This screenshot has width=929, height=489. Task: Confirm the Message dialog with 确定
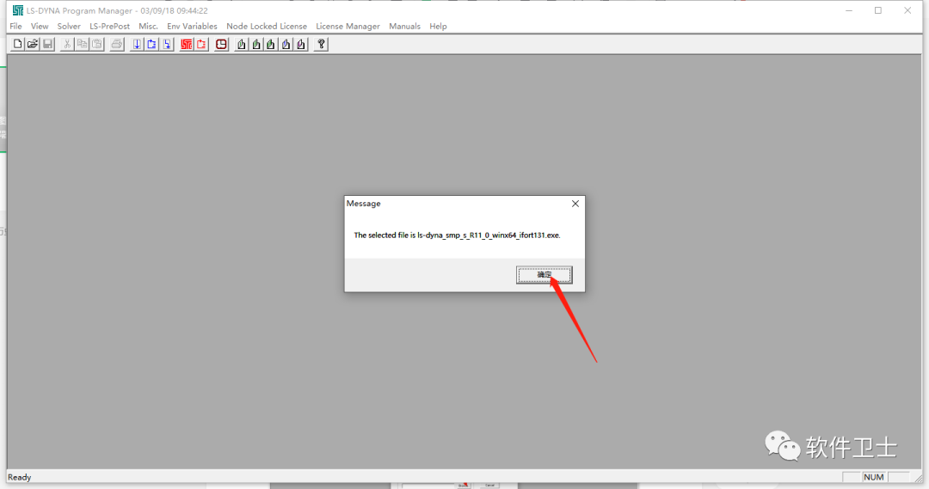point(544,275)
